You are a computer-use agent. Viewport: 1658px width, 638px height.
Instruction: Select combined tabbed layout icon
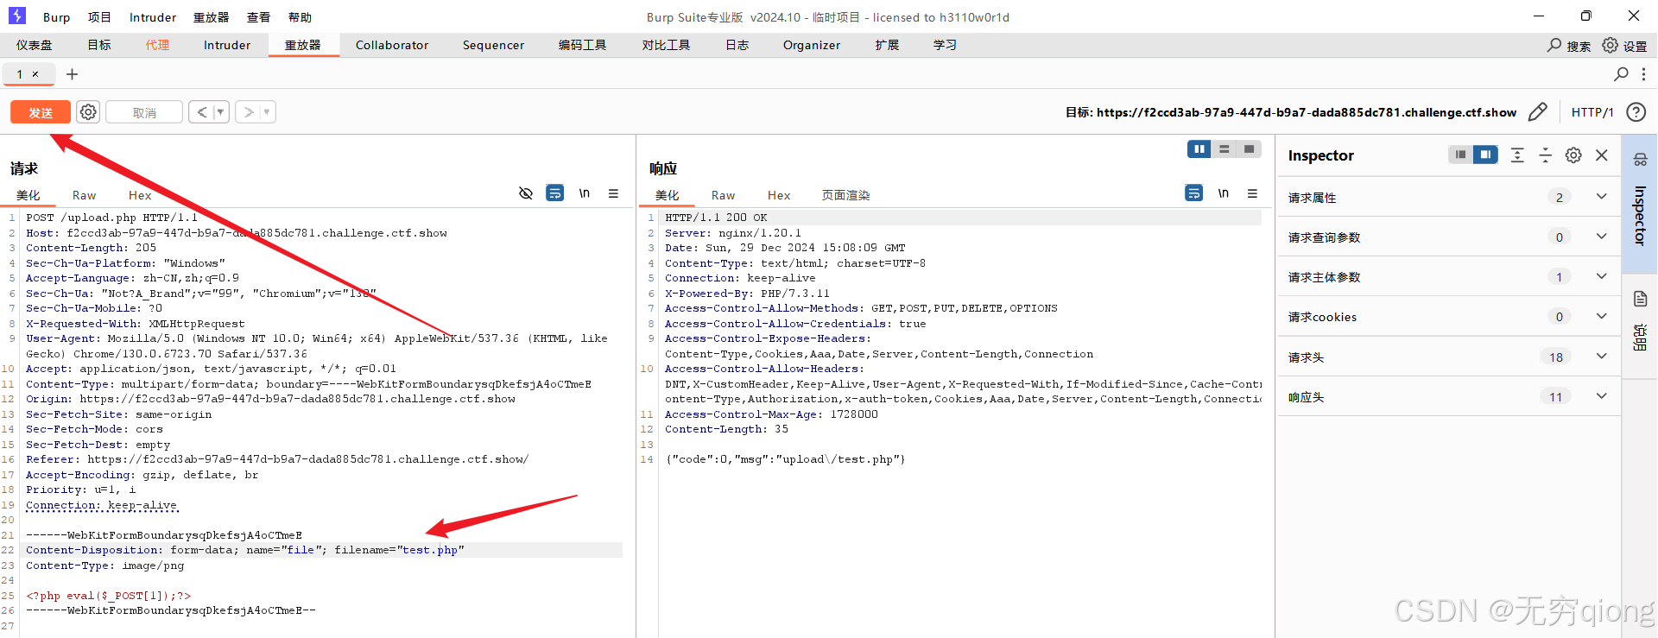(x=1250, y=149)
